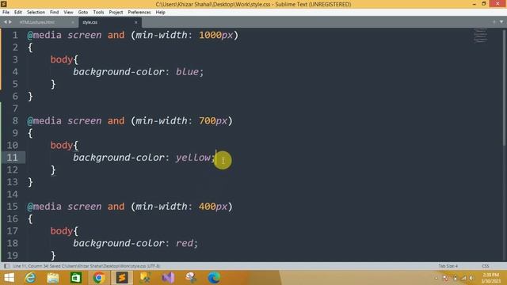Open the Windows Start button
The width and height of the screenshot is (507, 285).
[10, 278]
